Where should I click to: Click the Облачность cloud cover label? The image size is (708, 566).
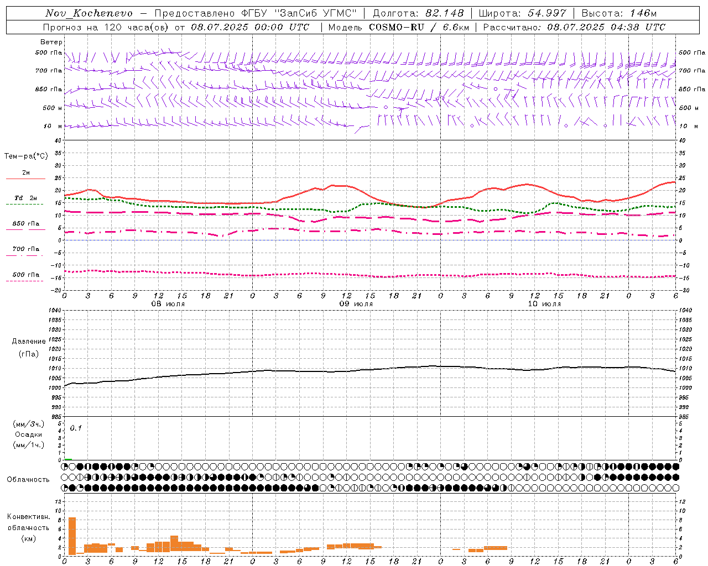28,479
